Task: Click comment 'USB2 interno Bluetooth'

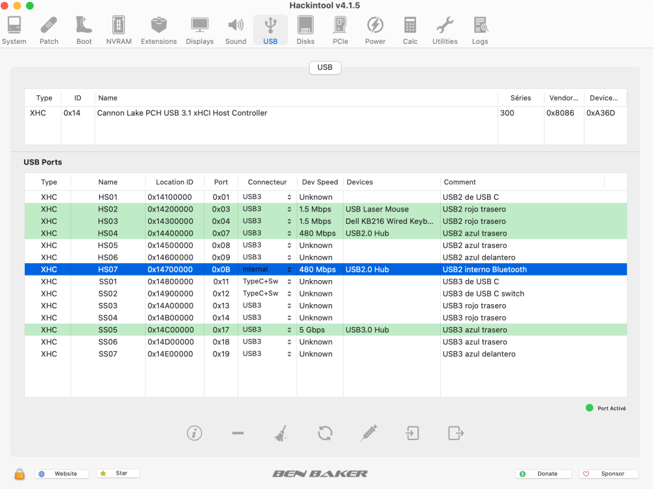Action: pyautogui.click(x=485, y=270)
